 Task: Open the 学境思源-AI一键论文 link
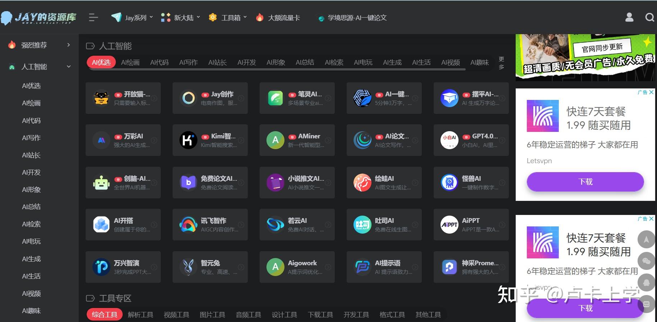352,18
